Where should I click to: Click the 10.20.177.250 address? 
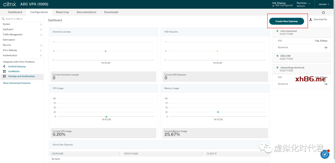pyautogui.click(x=286, y=59)
